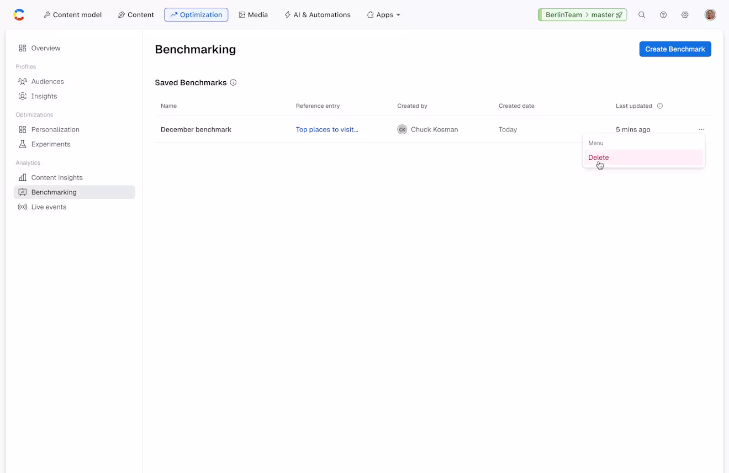Click the Media image icon
Image resolution: width=729 pixels, height=473 pixels.
click(242, 15)
